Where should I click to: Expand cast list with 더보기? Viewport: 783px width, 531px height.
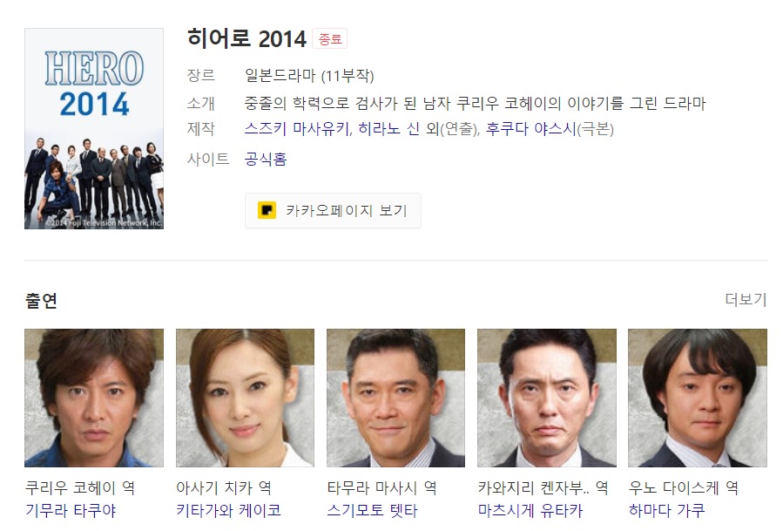(x=746, y=299)
